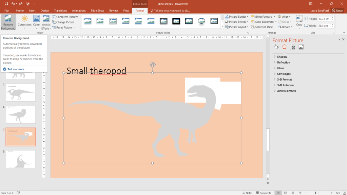Image resolution: width=347 pixels, height=195 pixels.
Task: Expand the Shadow section
Action: (282, 57)
